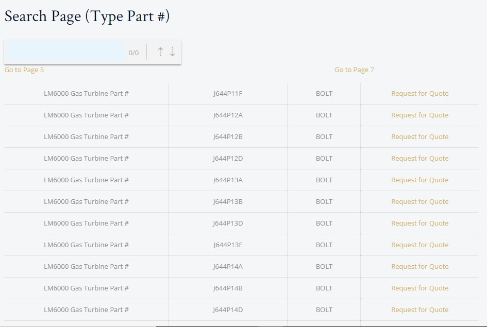487x327 pixels.
Task: Select the BOLT description in J644P11F row
Action: pyautogui.click(x=324, y=93)
